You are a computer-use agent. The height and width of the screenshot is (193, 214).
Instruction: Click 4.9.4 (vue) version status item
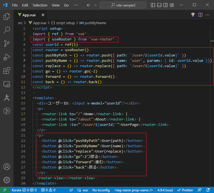165,190
